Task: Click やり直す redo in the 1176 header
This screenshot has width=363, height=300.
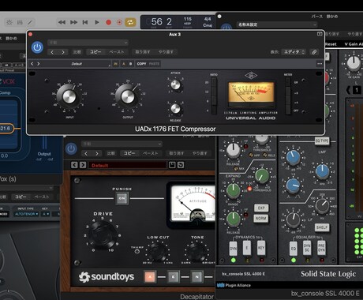Action: coord(166,52)
